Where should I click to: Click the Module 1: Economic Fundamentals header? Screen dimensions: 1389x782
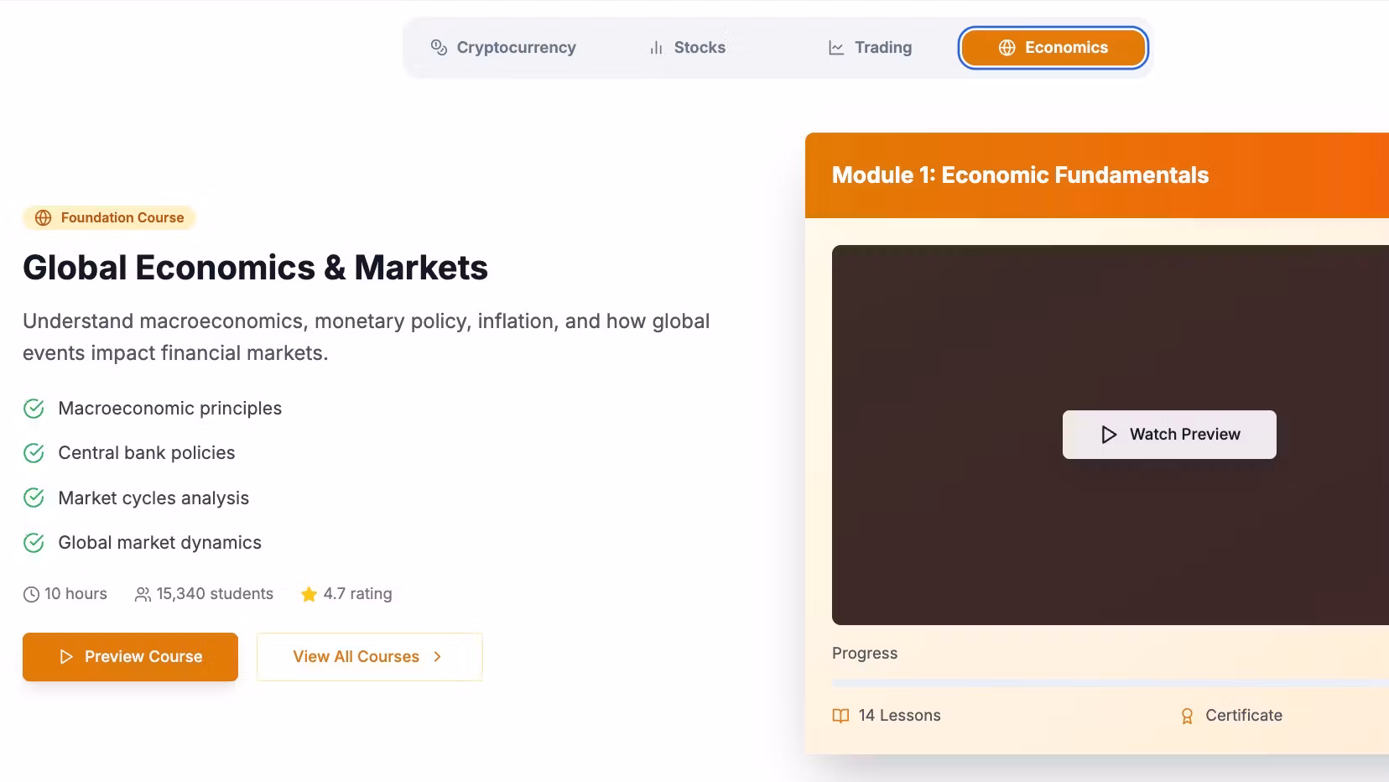point(1020,175)
